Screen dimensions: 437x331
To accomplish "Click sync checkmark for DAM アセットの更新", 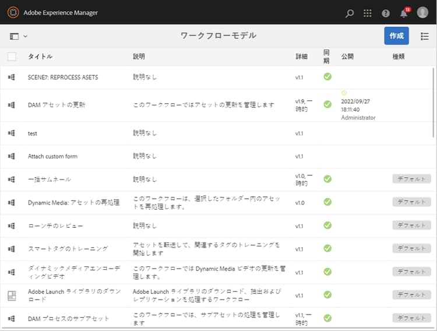I will pos(327,104).
